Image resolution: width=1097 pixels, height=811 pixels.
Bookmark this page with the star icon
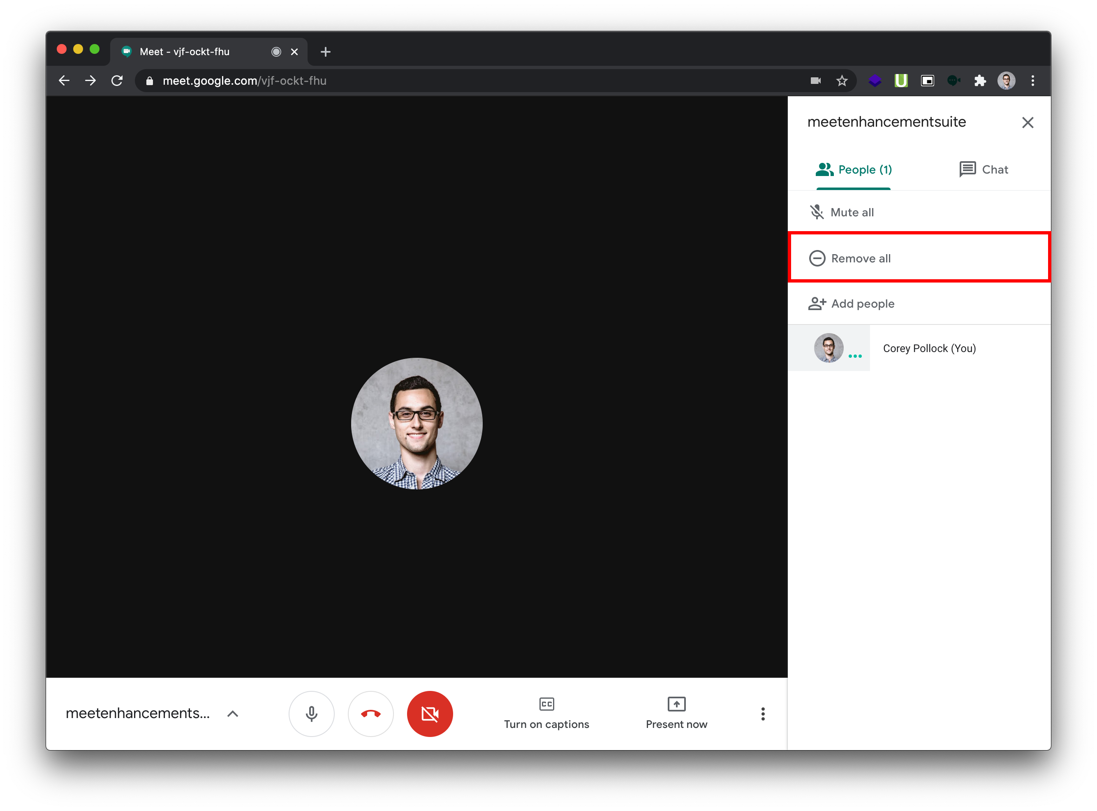click(842, 81)
